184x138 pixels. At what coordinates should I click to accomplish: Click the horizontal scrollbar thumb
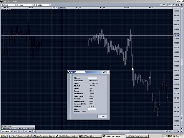coord(119,132)
